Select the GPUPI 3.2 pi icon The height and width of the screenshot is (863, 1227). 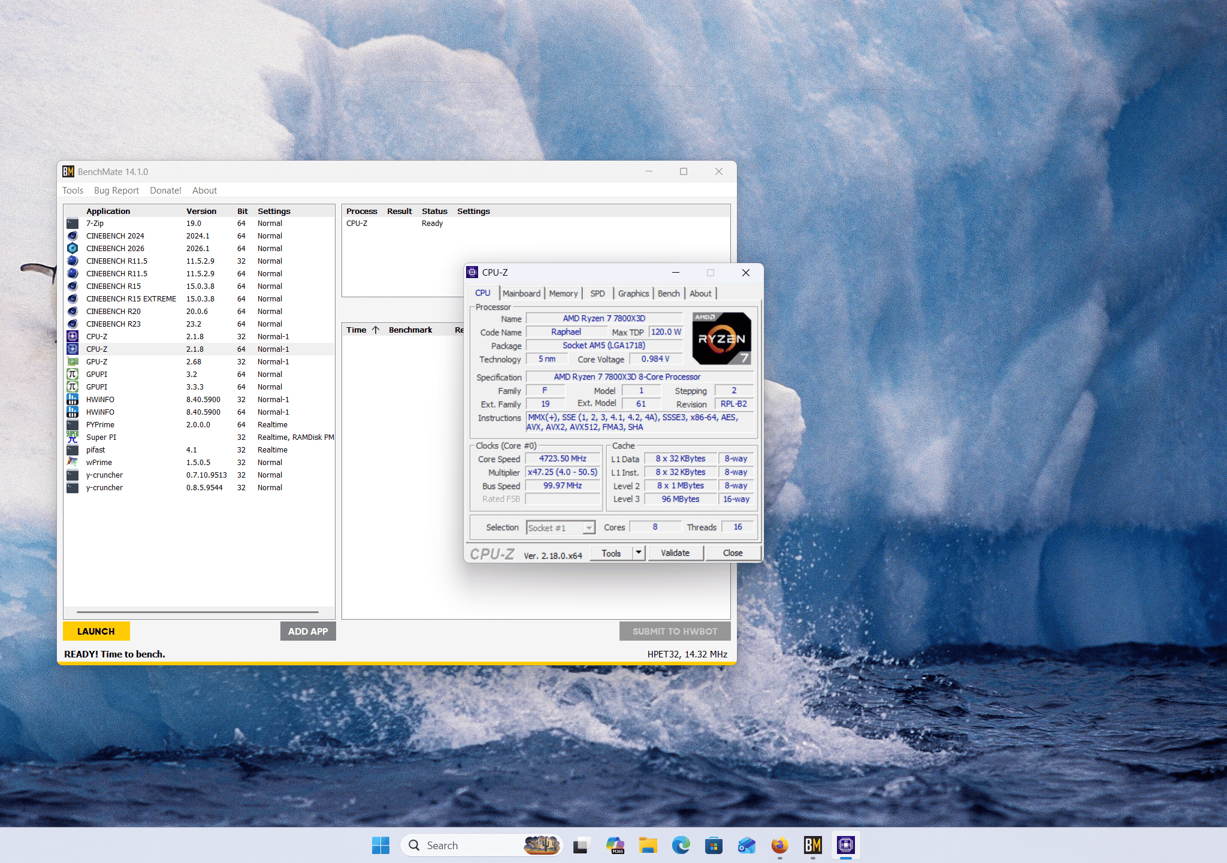point(72,374)
